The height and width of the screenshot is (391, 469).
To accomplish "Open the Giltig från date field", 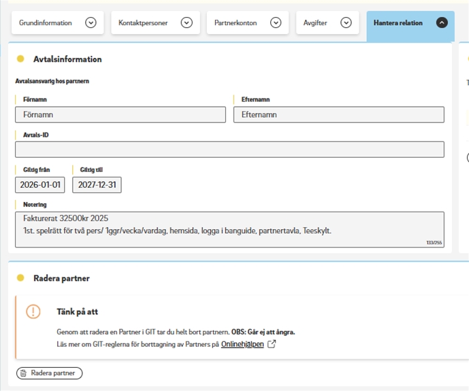I will 40,185.
